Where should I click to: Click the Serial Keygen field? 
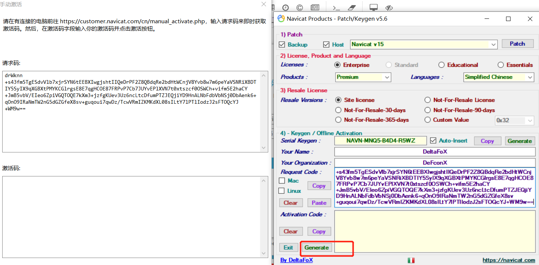(x=381, y=141)
